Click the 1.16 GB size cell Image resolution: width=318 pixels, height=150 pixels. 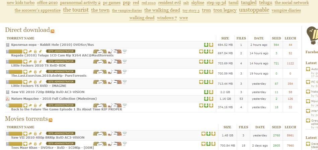pyautogui.click(x=225, y=99)
